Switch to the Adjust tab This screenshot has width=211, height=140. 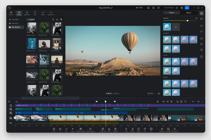pyautogui.click(x=188, y=13)
